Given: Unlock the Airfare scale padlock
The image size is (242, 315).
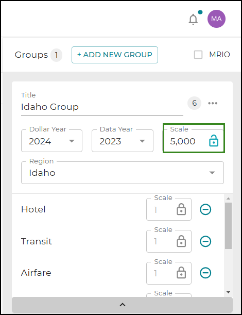Looking at the screenshot, I should click(x=181, y=273).
